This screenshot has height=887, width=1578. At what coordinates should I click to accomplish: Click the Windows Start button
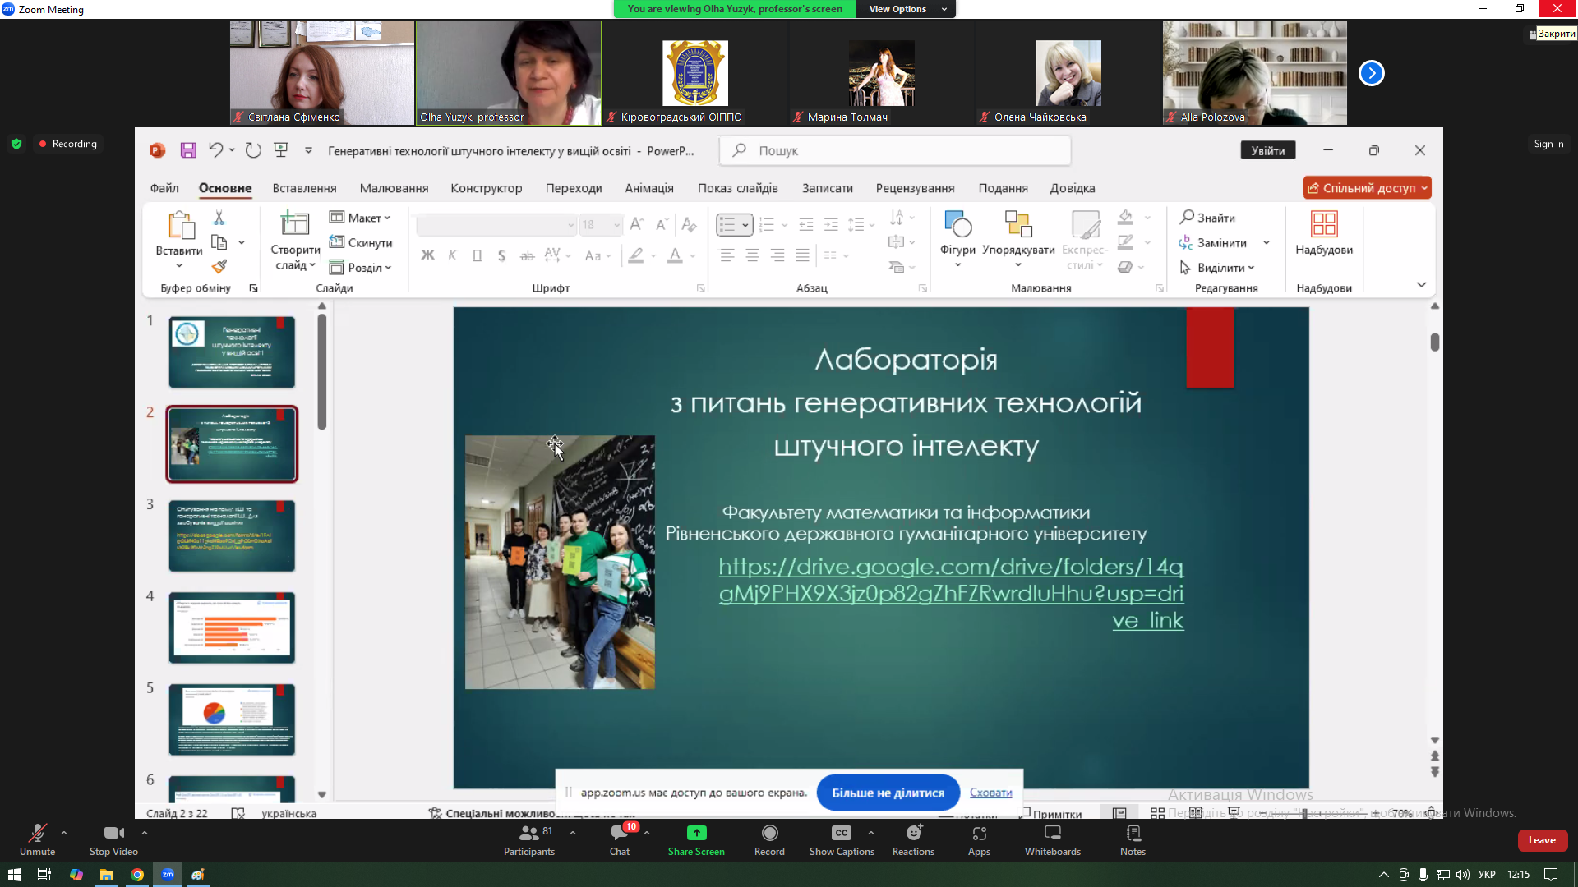14,875
